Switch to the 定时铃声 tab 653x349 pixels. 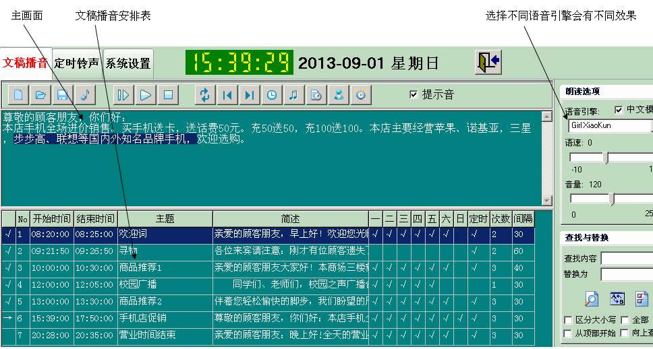[x=77, y=64]
